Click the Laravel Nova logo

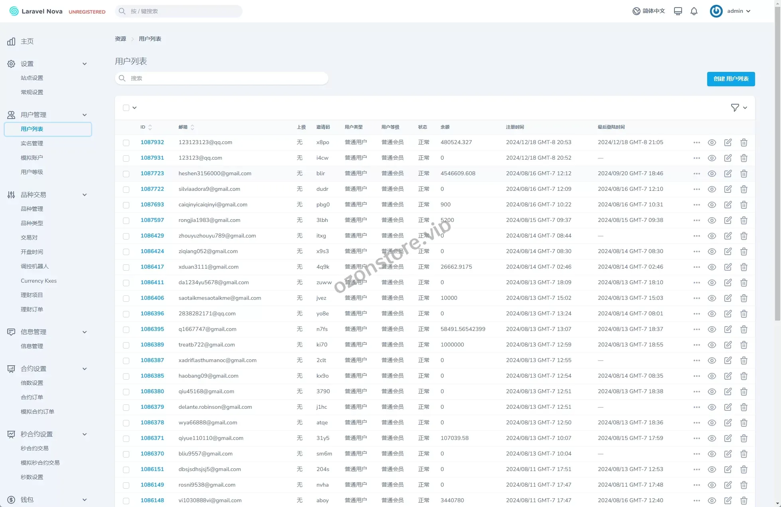[36, 11]
